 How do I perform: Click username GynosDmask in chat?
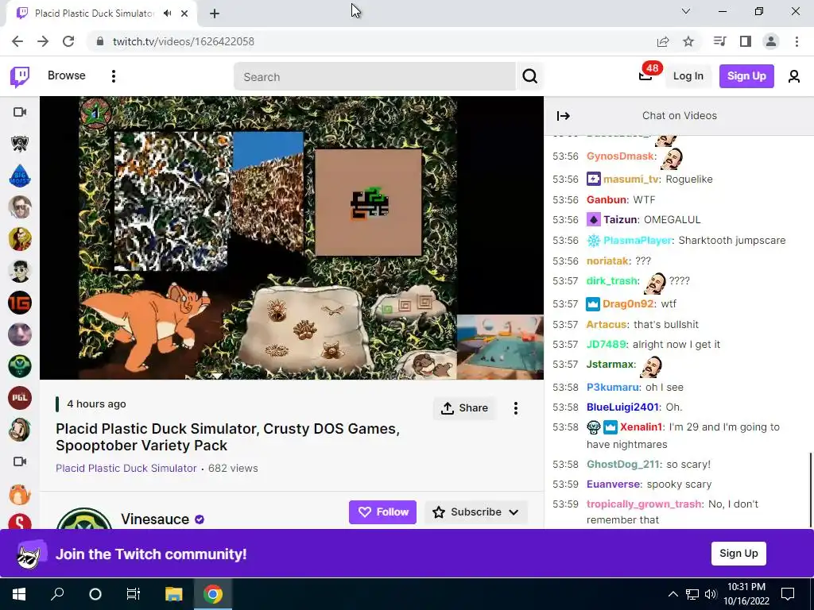click(620, 156)
